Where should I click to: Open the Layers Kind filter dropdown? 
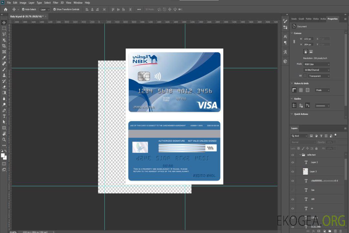[x=299, y=136]
